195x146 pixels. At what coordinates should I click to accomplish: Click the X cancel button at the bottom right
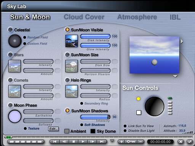(181, 141)
